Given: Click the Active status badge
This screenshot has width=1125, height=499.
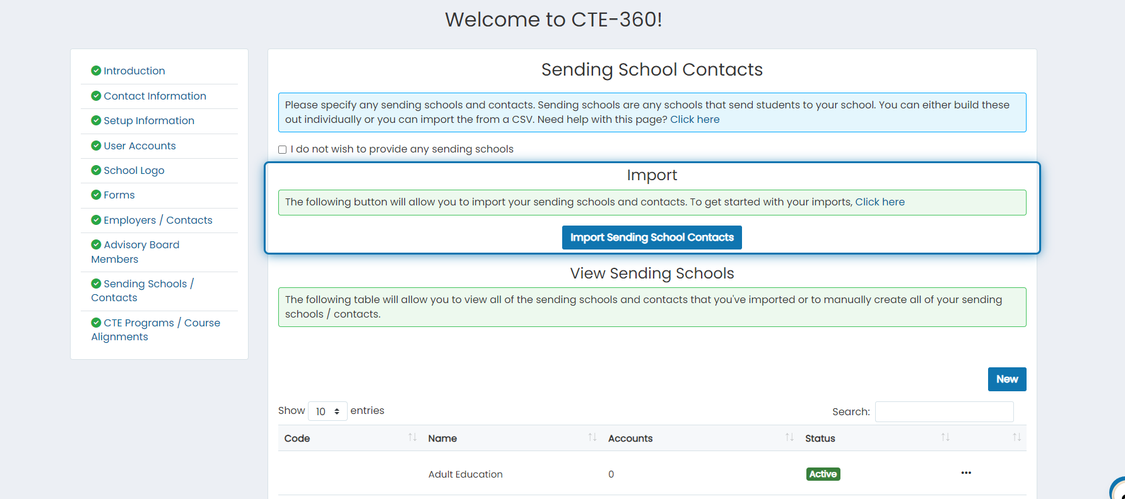Looking at the screenshot, I should [823, 474].
